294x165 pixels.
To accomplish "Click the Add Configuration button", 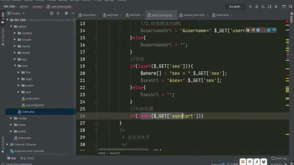I will (x=235, y=6).
